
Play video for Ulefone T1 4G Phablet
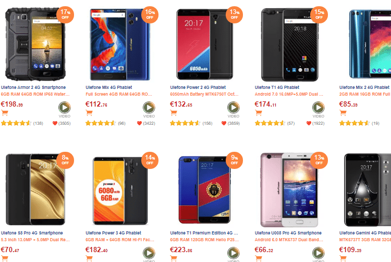click(x=318, y=108)
